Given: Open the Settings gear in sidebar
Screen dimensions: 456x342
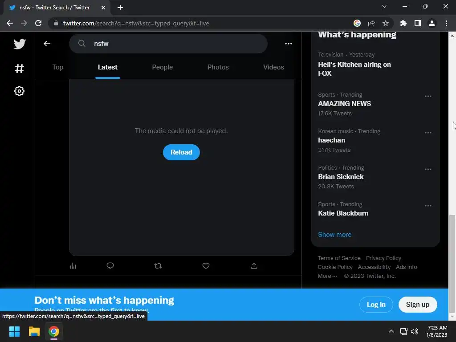Looking at the screenshot, I should pos(19,91).
